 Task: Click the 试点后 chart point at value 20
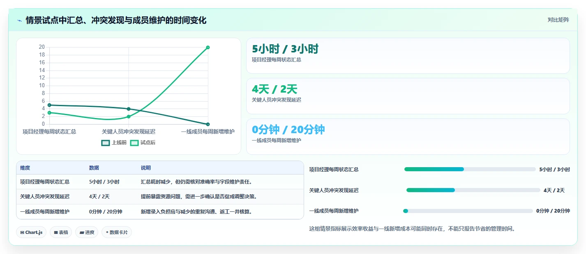pos(208,48)
